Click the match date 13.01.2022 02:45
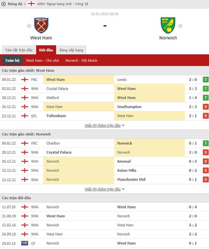 pos(105,14)
